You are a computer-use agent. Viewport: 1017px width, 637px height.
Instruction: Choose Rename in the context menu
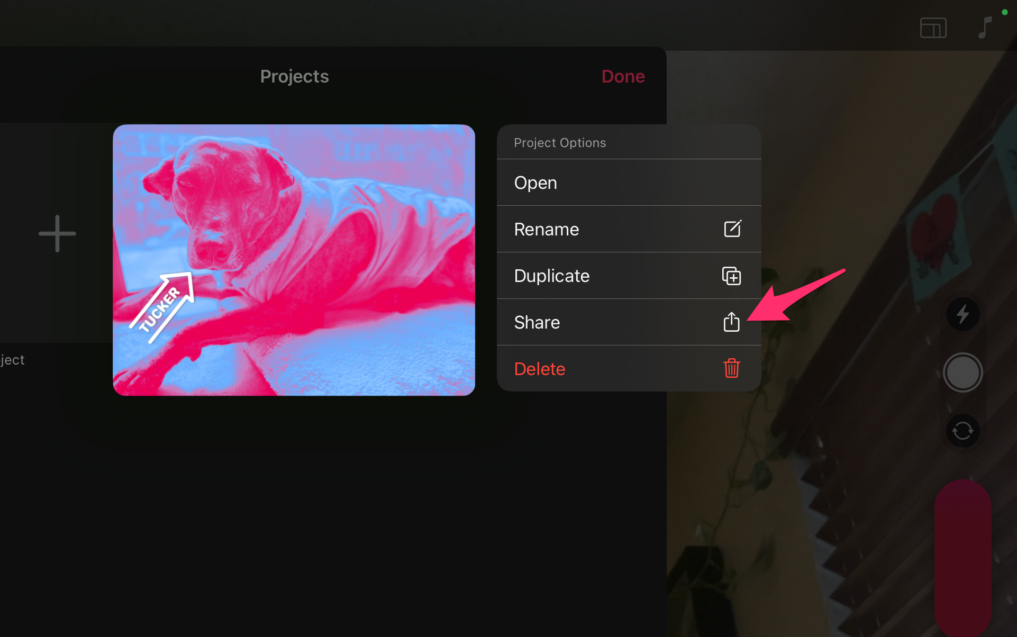click(x=547, y=229)
